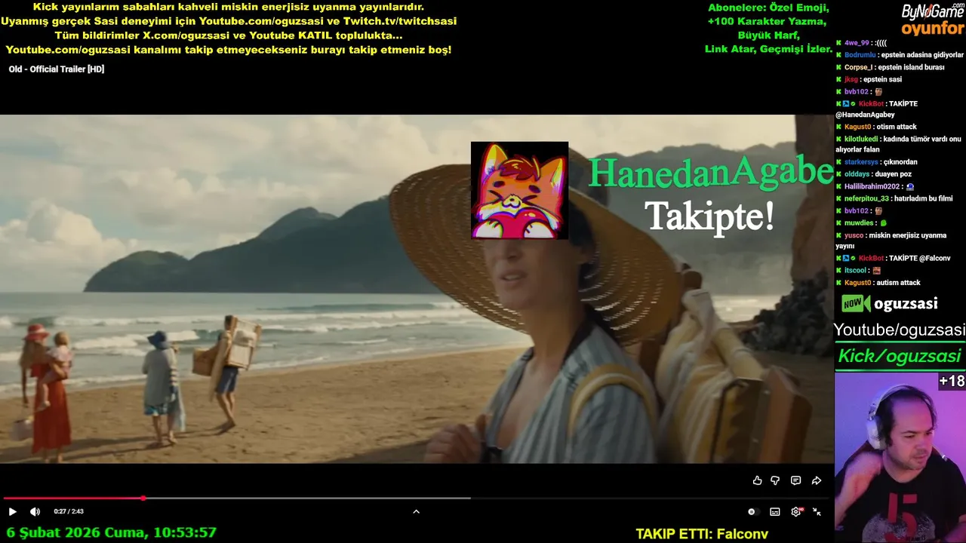This screenshot has width=966, height=543.
Task: Like the video with thumbs up
Action: click(x=757, y=480)
